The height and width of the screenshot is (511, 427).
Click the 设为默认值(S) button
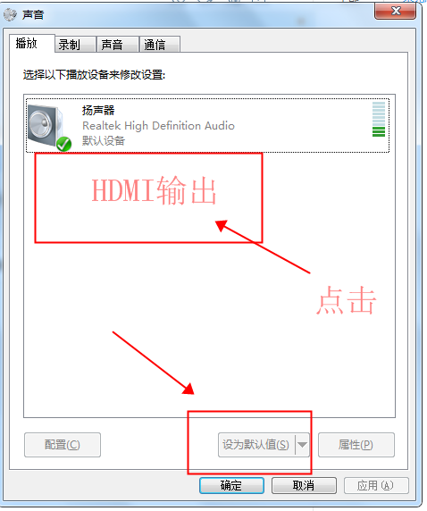(256, 445)
